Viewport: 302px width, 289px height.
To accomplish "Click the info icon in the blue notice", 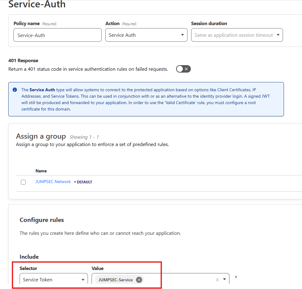I will [15, 90].
